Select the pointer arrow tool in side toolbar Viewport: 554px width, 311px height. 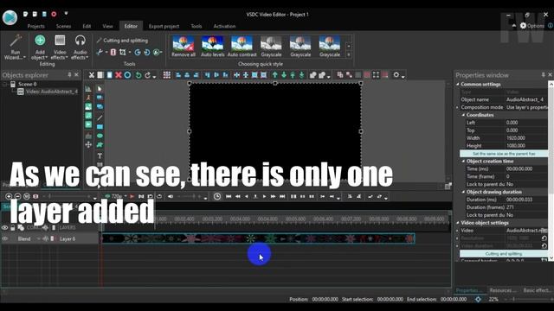[100, 88]
